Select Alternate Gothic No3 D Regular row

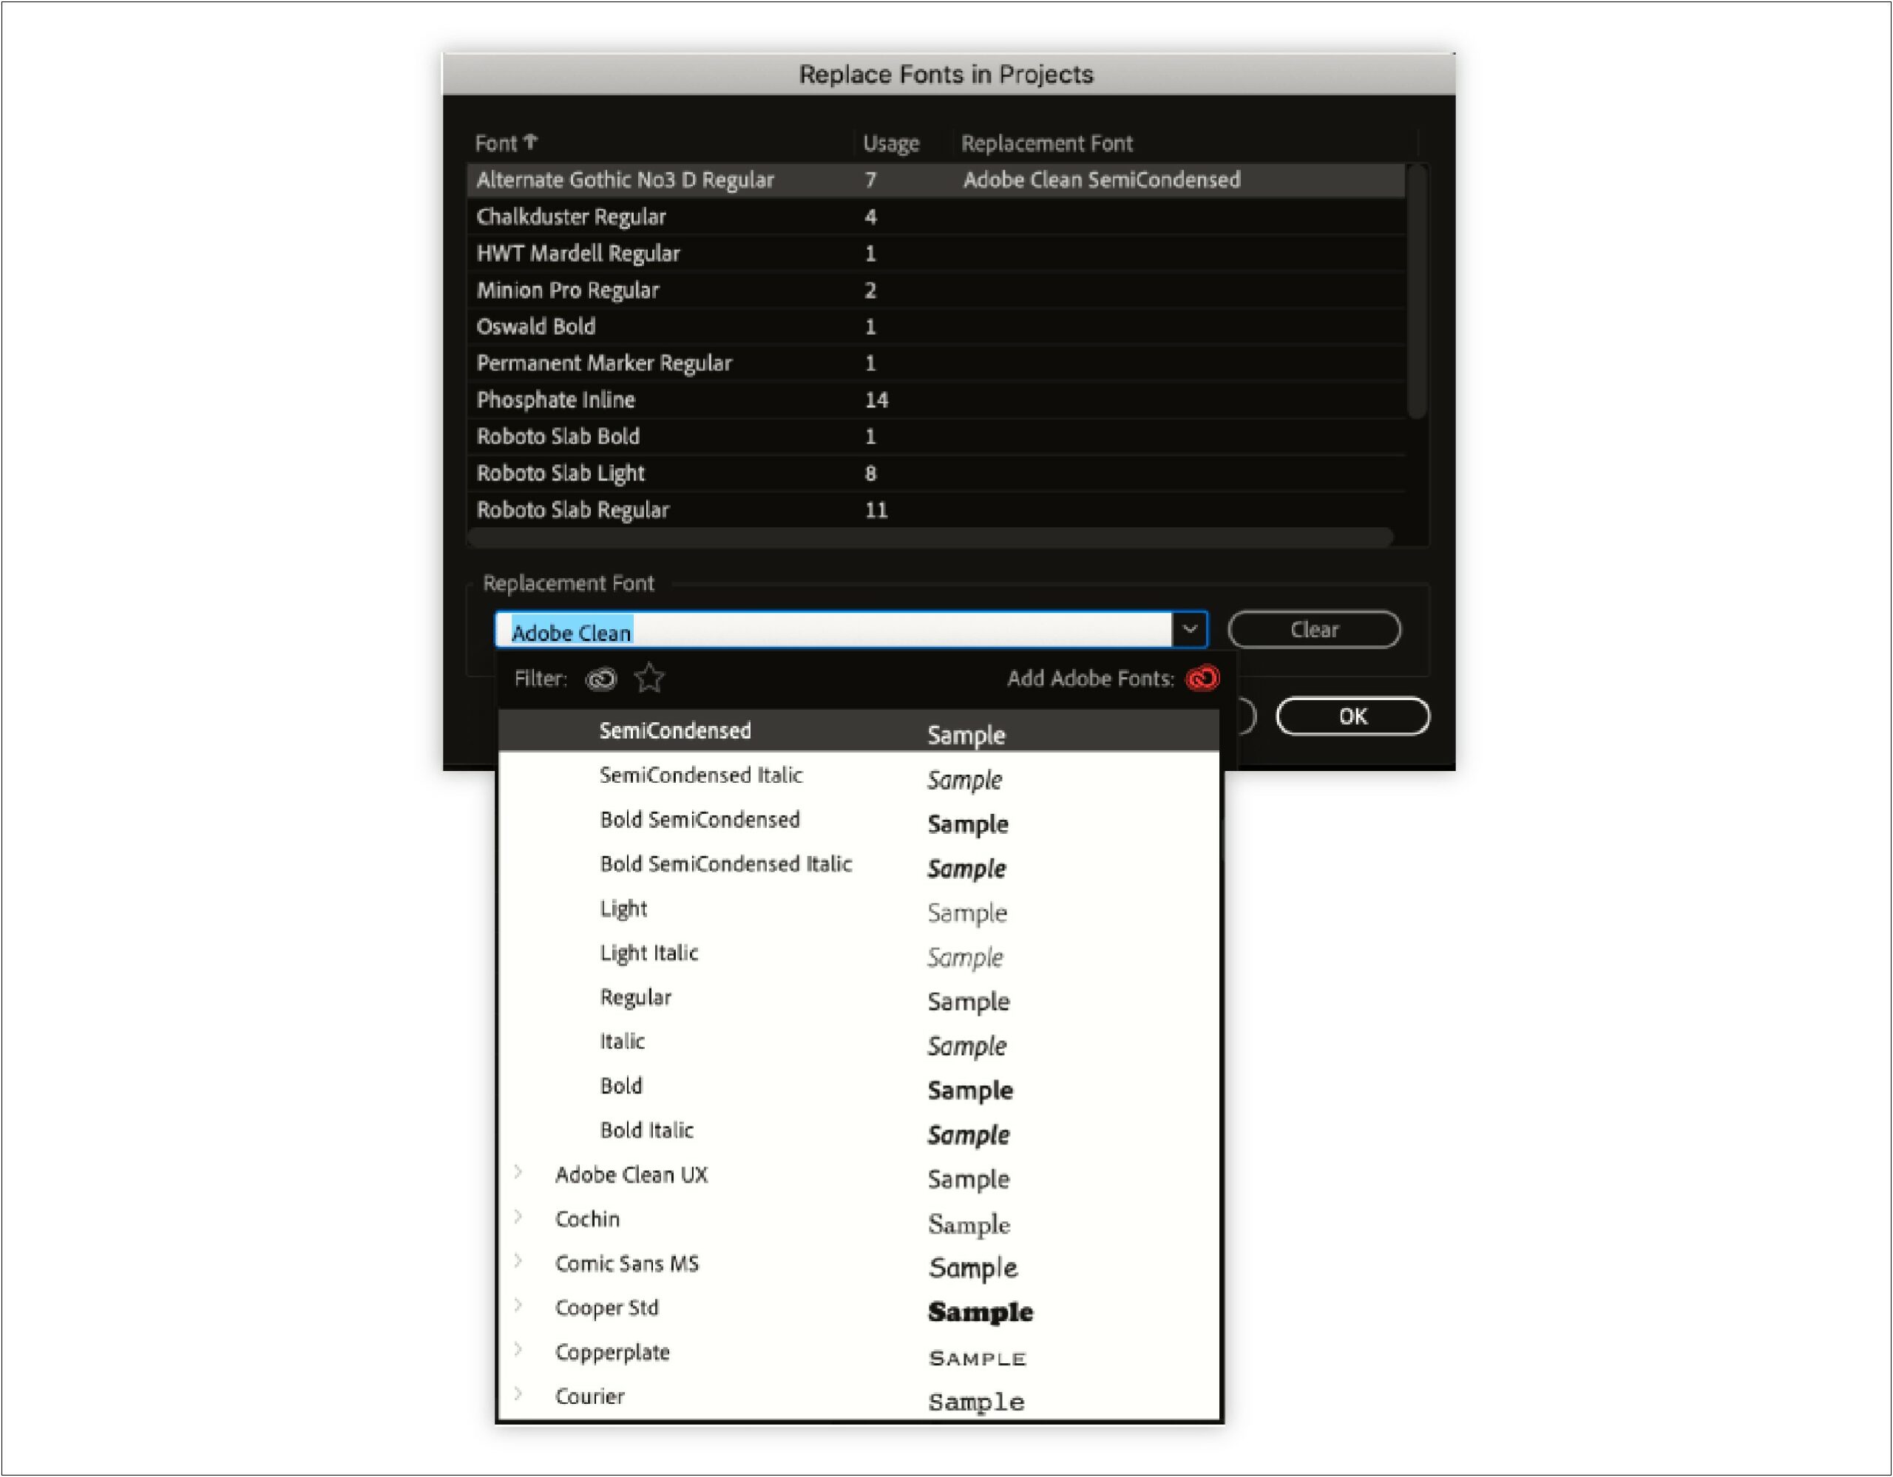click(935, 180)
